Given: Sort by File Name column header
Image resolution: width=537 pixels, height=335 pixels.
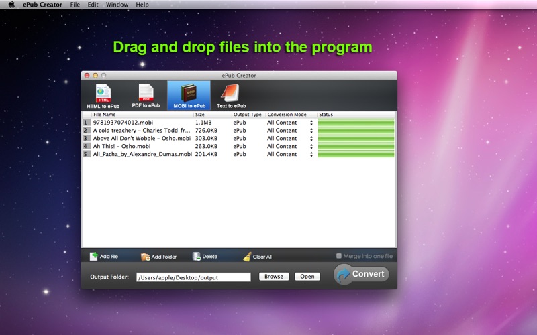Looking at the screenshot, I should 105,115.
